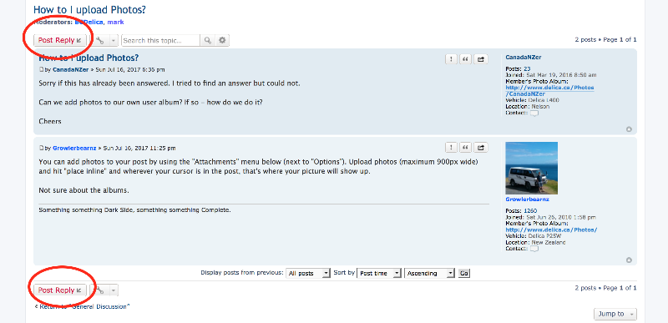
Task: Click Growlerbearnz's van avatar picture
Action: (x=531, y=168)
